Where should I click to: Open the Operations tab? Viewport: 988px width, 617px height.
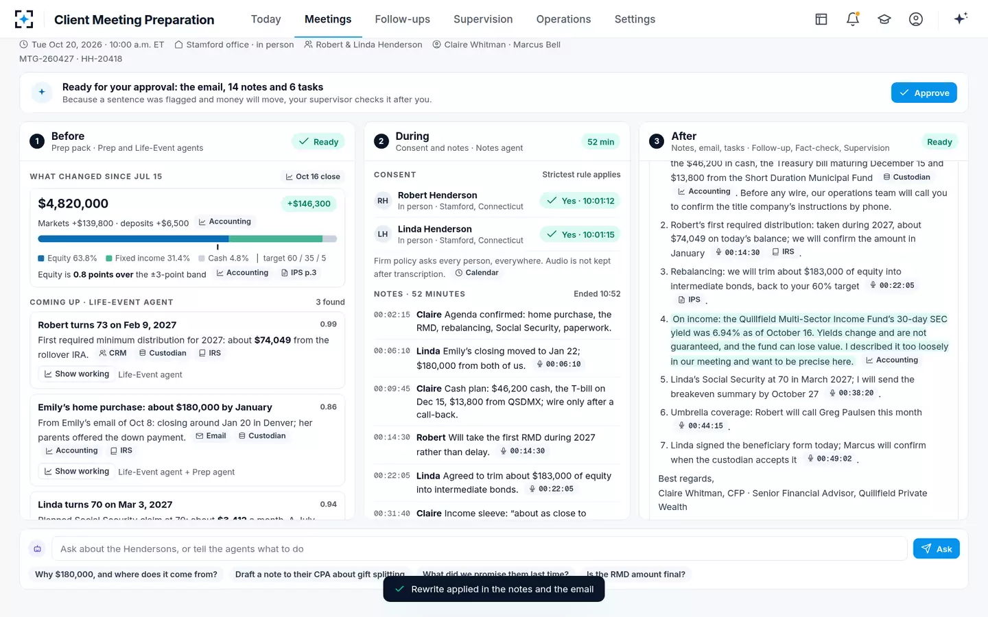(563, 19)
